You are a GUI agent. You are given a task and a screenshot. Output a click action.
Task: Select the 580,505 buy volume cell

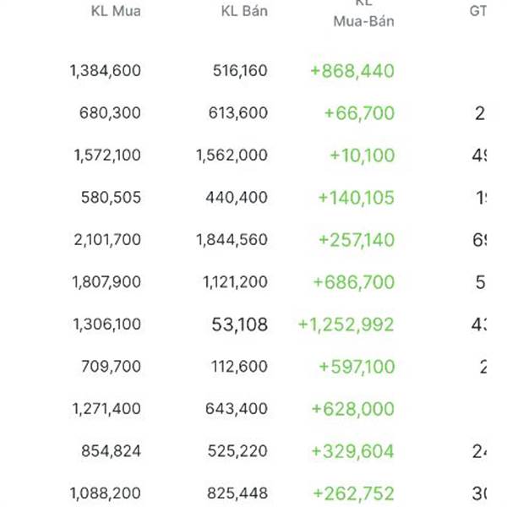111,197
